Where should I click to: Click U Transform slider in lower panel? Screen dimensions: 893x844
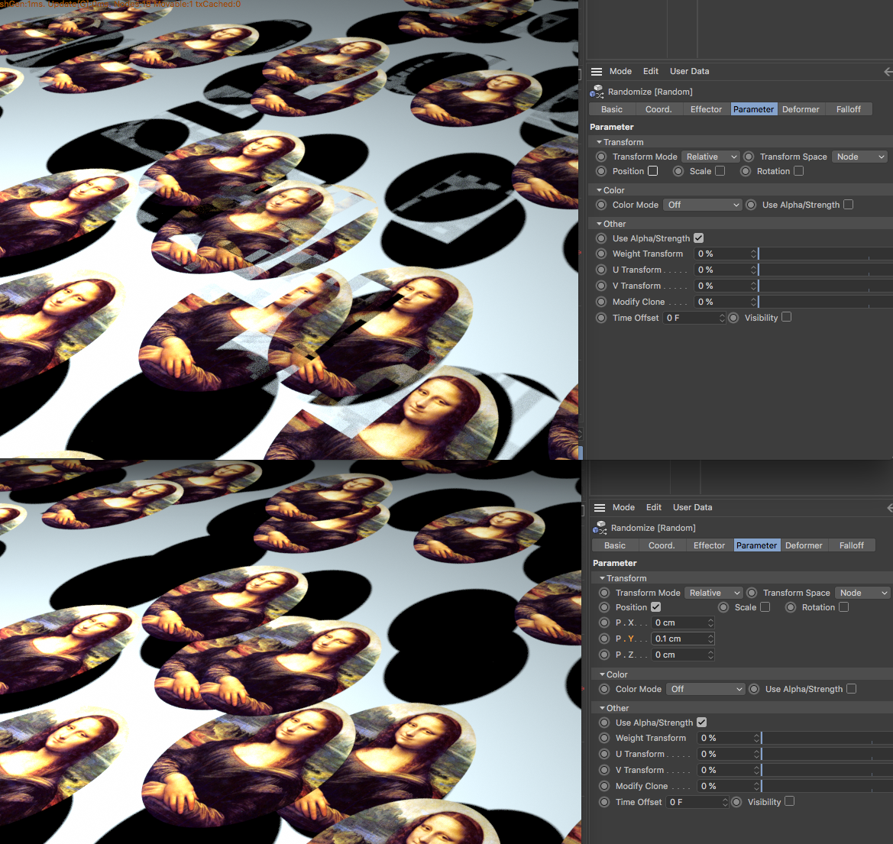827,754
